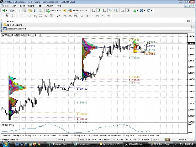Open the Strategy Tester magnifier icon
The width and height of the screenshot is (196, 147).
[41, 11]
